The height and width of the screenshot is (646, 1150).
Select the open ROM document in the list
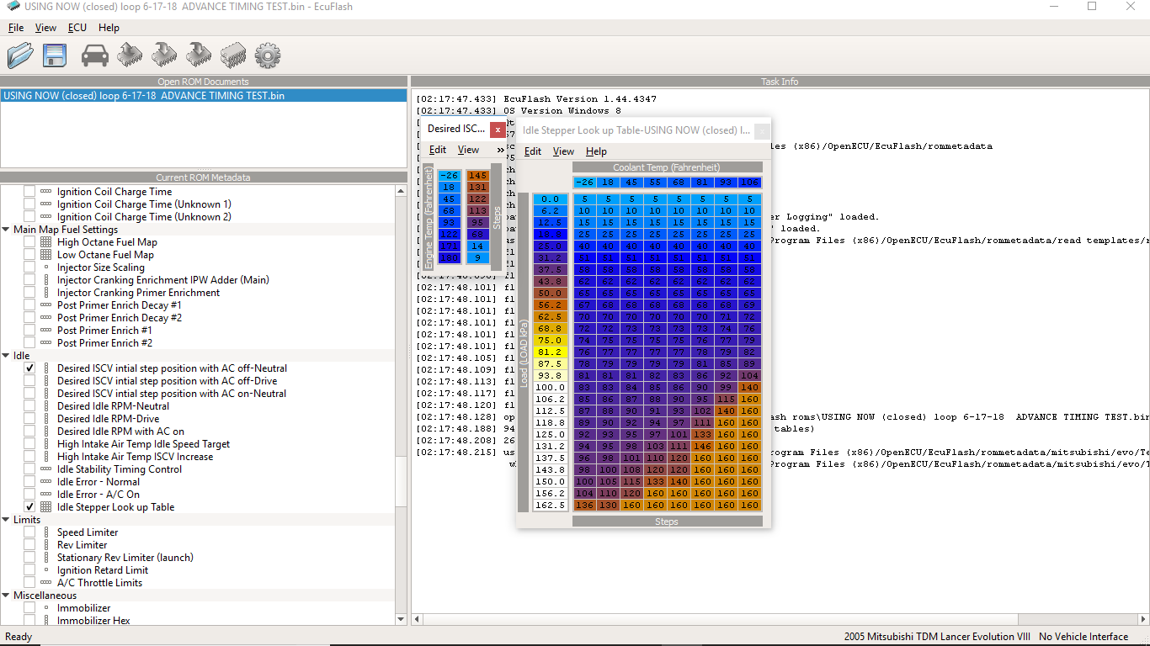[143, 96]
